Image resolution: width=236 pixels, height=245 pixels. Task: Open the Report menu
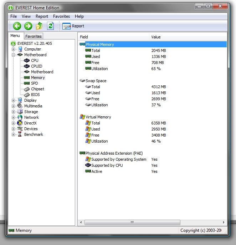(x=42, y=16)
